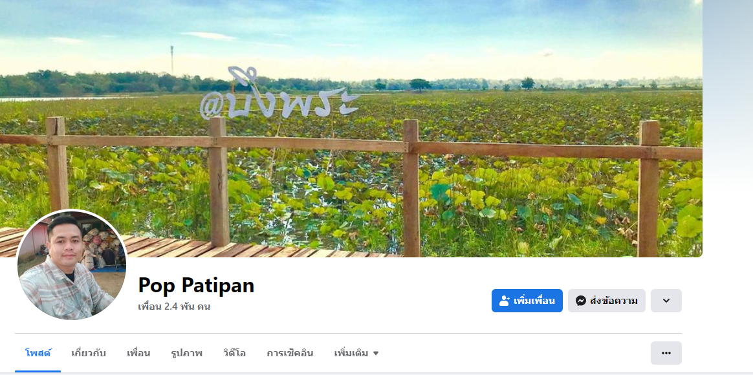
Task: Switch to the วิดีโอ tab
Action: [234, 354]
